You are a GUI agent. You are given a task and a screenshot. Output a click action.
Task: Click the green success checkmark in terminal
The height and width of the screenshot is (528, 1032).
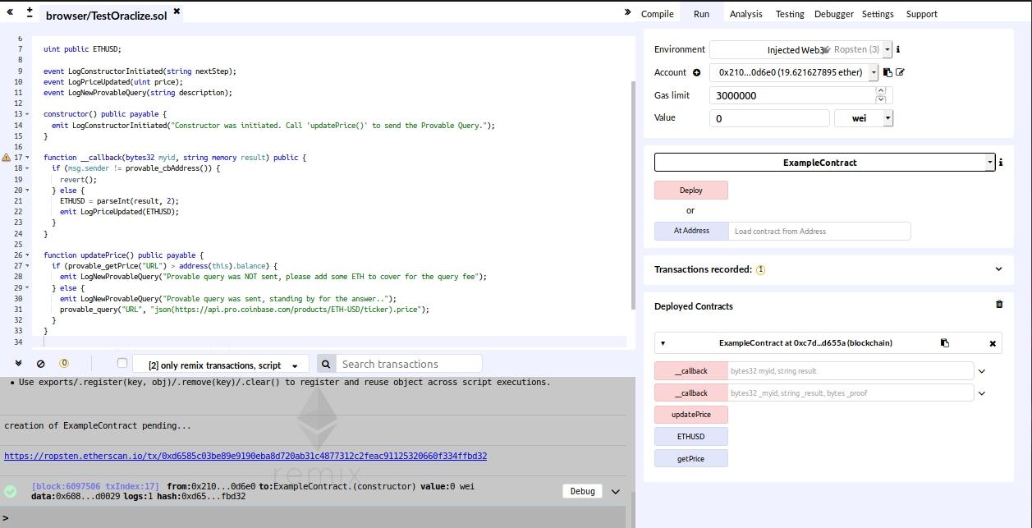point(11,491)
